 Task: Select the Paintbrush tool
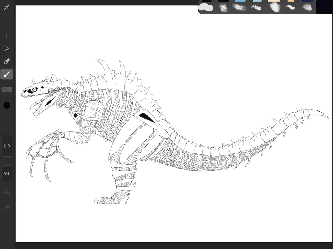coord(7,74)
